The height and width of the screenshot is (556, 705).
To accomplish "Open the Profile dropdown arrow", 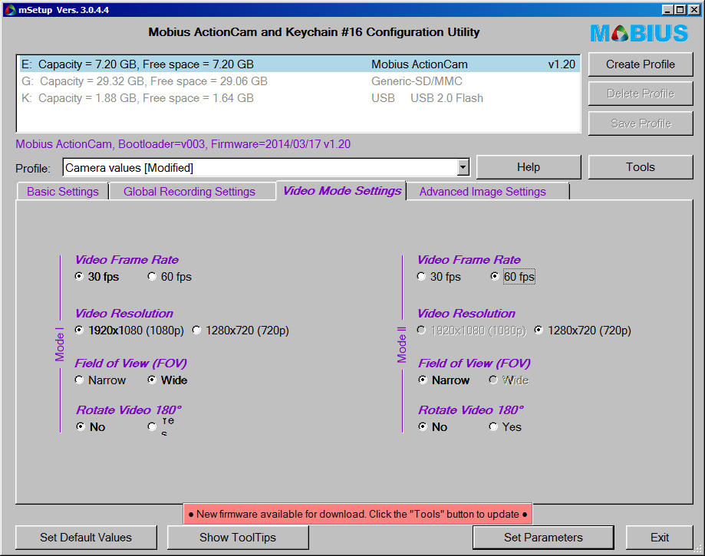I will pos(463,168).
